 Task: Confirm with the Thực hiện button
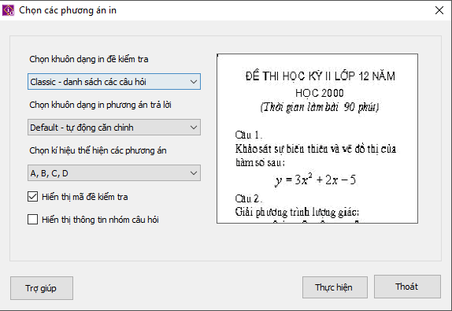click(335, 287)
